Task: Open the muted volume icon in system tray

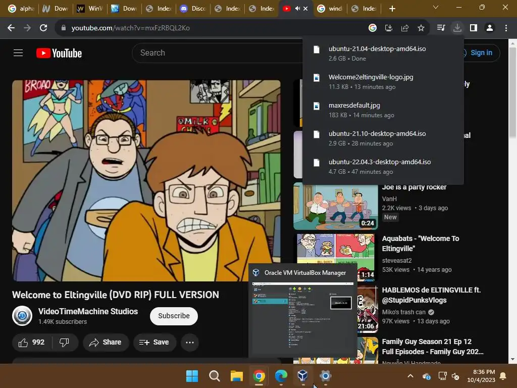Action: point(455,376)
